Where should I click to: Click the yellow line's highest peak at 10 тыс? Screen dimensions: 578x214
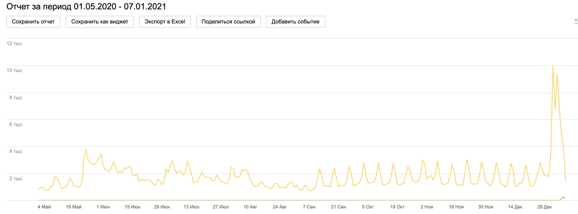pos(553,66)
